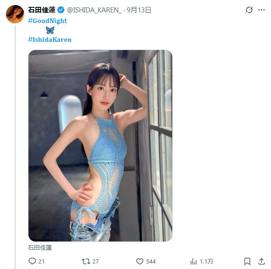Bookmark this post
Image resolution: width=271 pixels, height=269 pixels.
click(247, 261)
